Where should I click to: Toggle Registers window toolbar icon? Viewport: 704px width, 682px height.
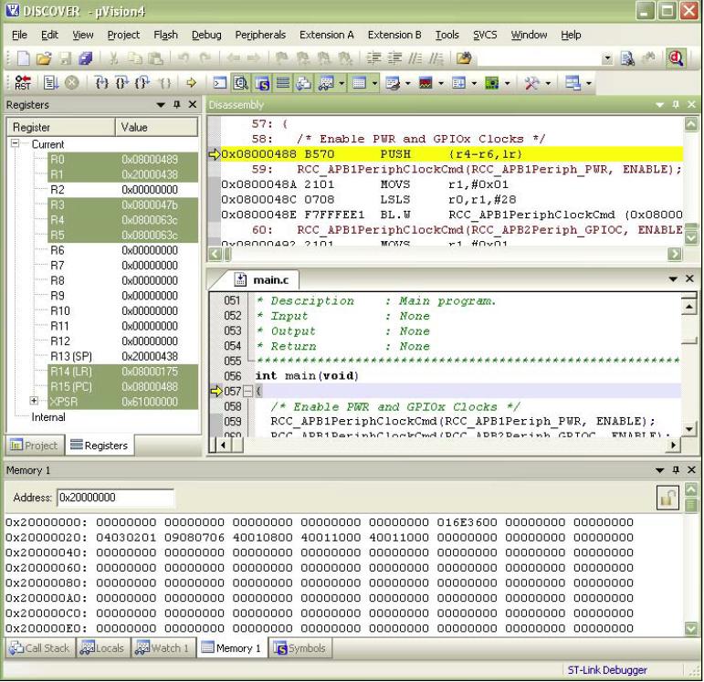(283, 83)
